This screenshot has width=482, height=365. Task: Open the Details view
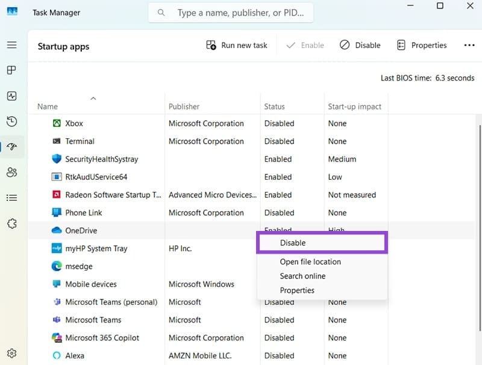point(13,198)
